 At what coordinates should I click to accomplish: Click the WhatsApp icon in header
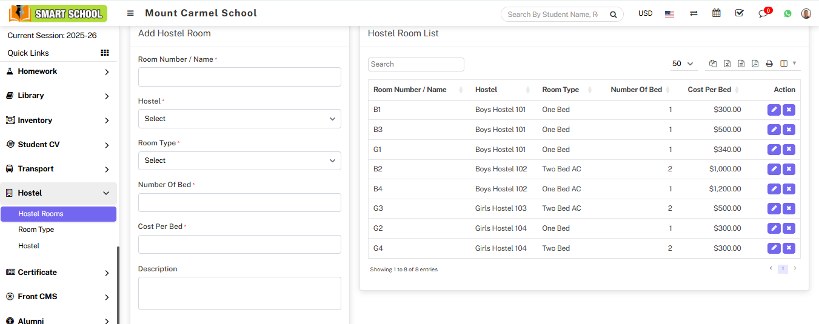(x=787, y=13)
